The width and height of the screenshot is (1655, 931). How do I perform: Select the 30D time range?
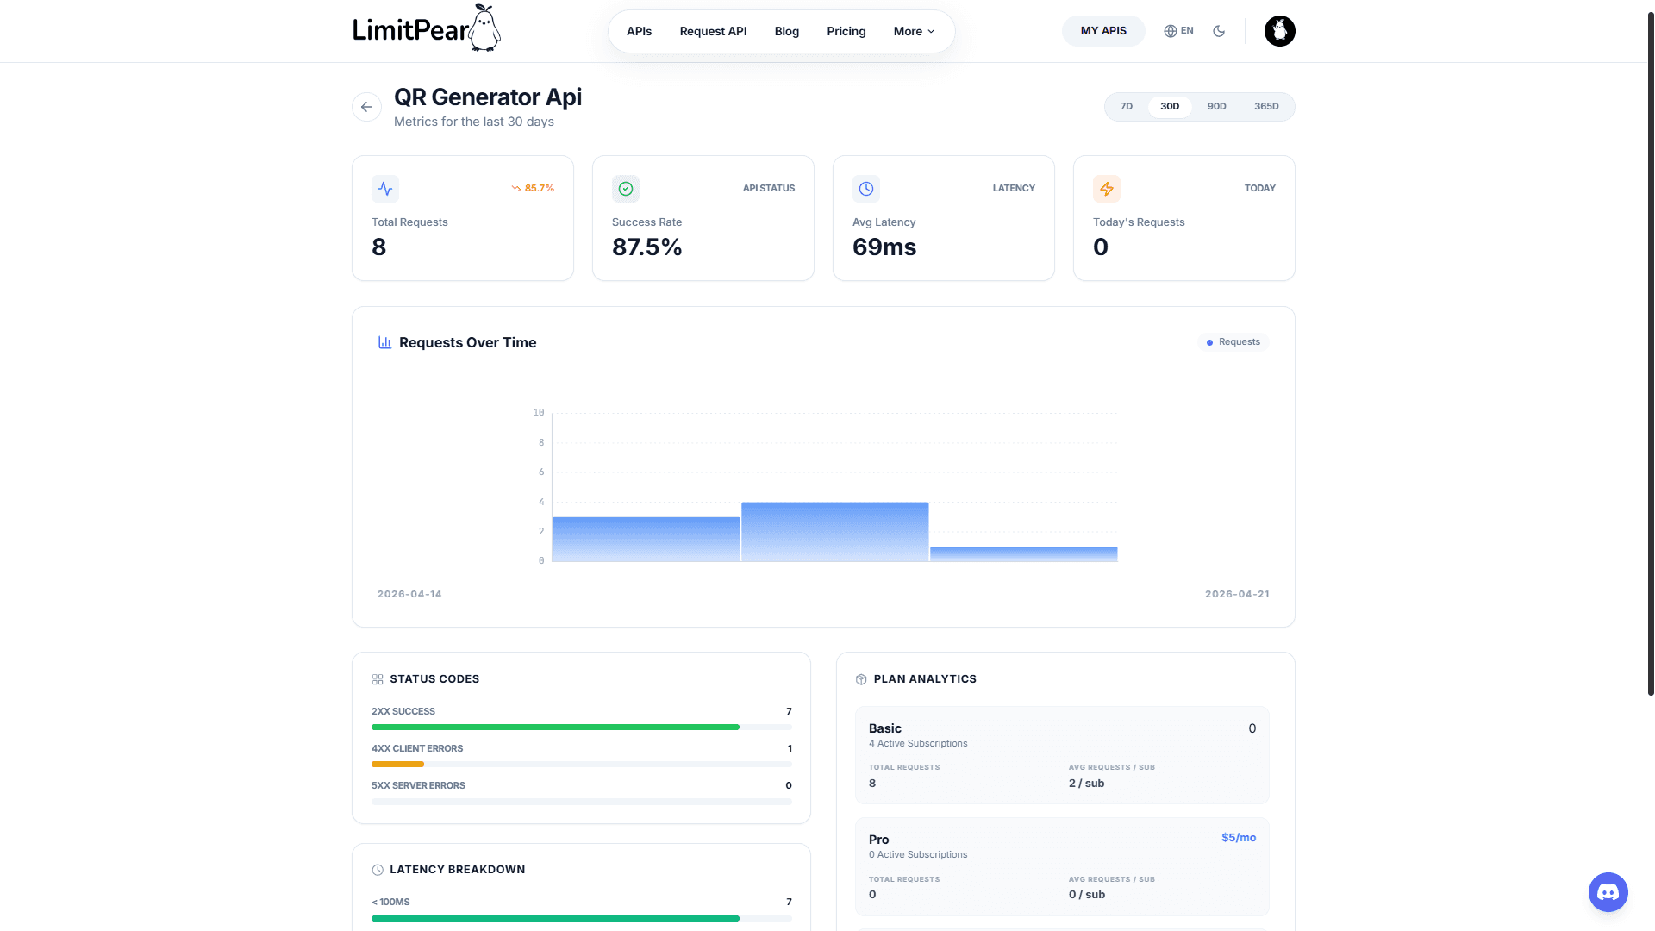(1170, 107)
